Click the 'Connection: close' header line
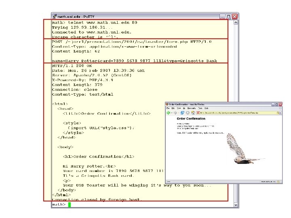291x218 pixels. pos(75,90)
